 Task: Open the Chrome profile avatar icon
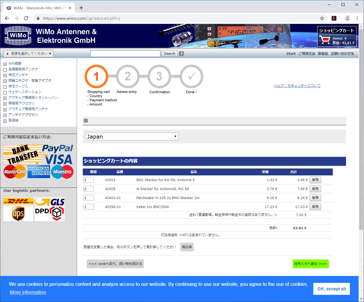click(348, 18)
